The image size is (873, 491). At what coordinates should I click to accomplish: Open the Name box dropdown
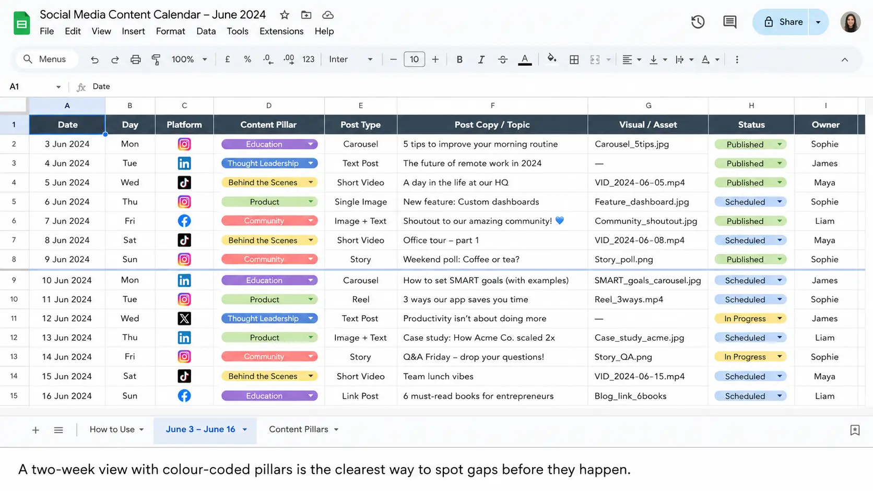click(x=58, y=87)
